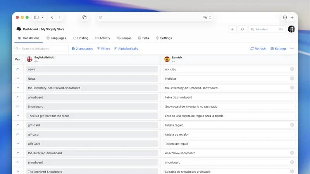The width and height of the screenshot is (310, 174).
Task: Edit the Spanish field 'Tarjeta de regalo' capitalized
Action: (x=229, y=144)
